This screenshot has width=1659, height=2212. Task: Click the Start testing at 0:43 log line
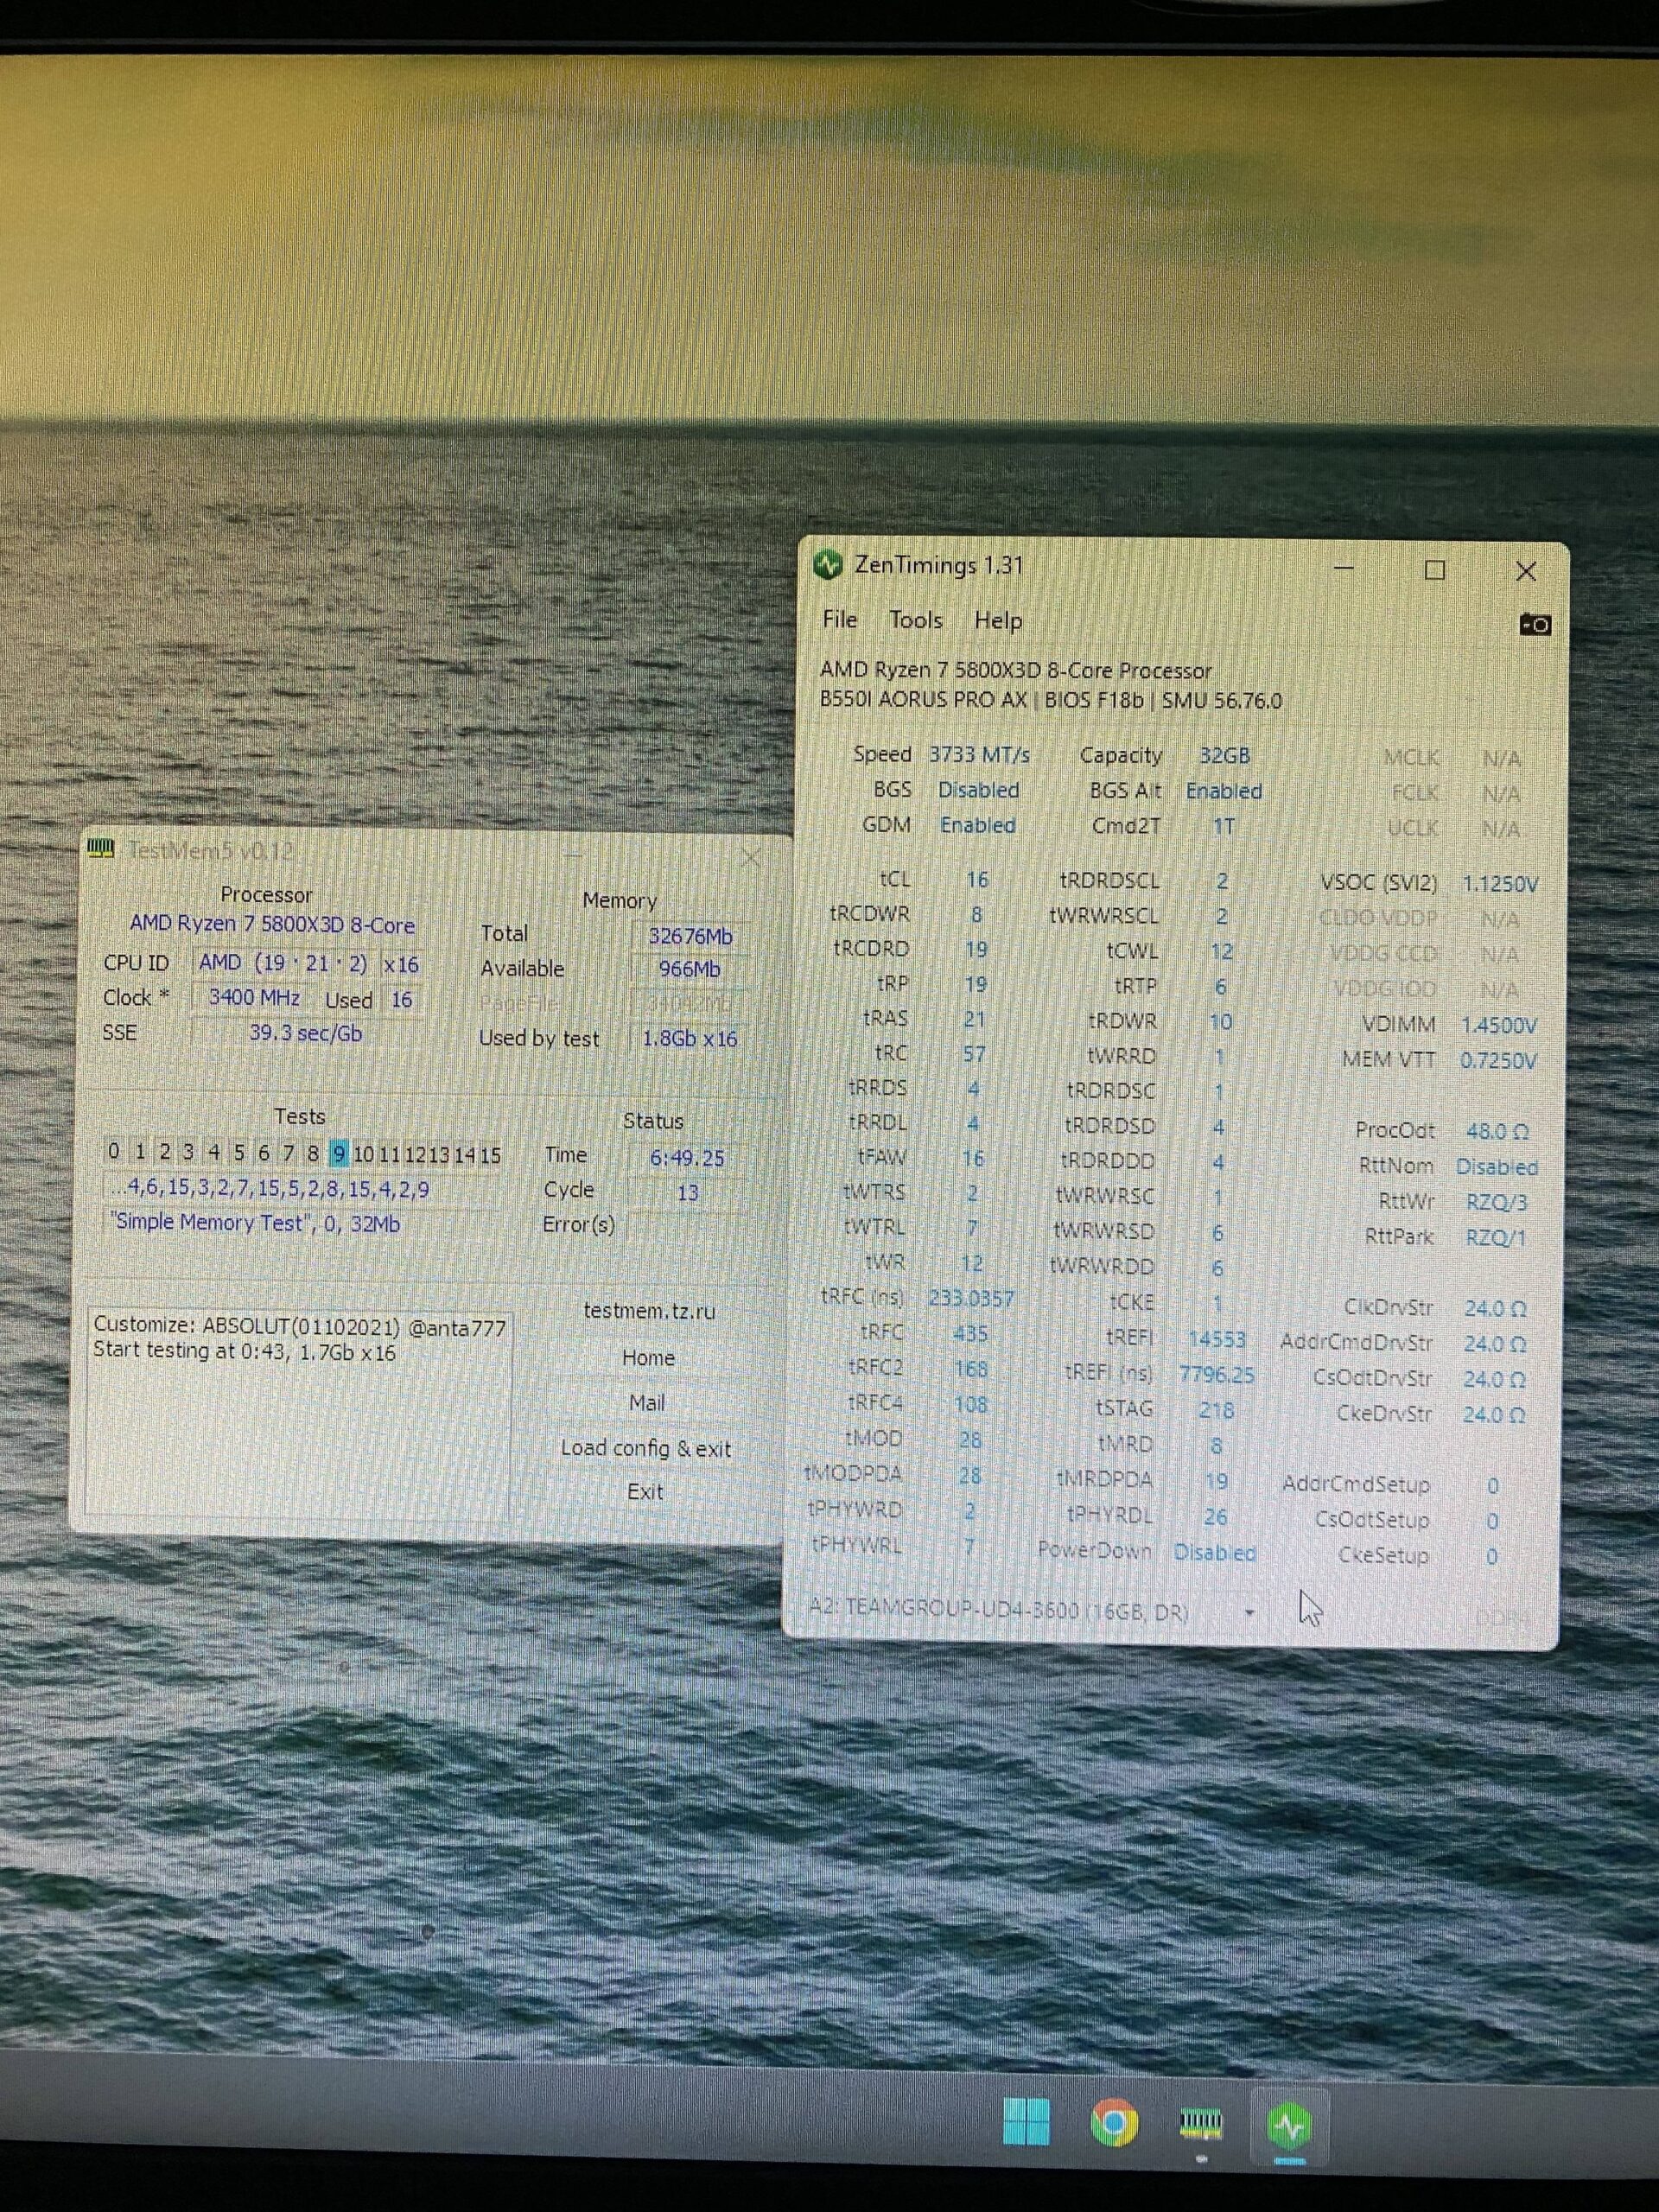244,1352
